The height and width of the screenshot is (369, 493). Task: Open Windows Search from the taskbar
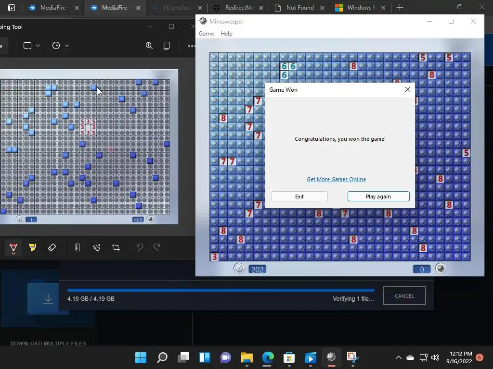coord(162,357)
